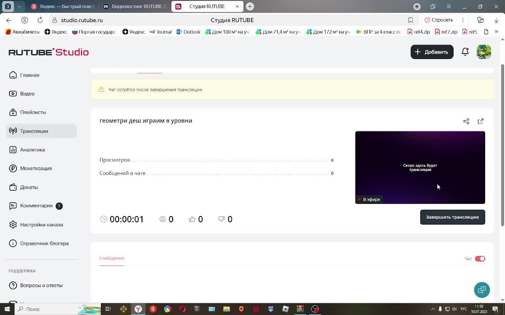Open Windows Start menu
This screenshot has width=505, height=315.
[x=7, y=309]
